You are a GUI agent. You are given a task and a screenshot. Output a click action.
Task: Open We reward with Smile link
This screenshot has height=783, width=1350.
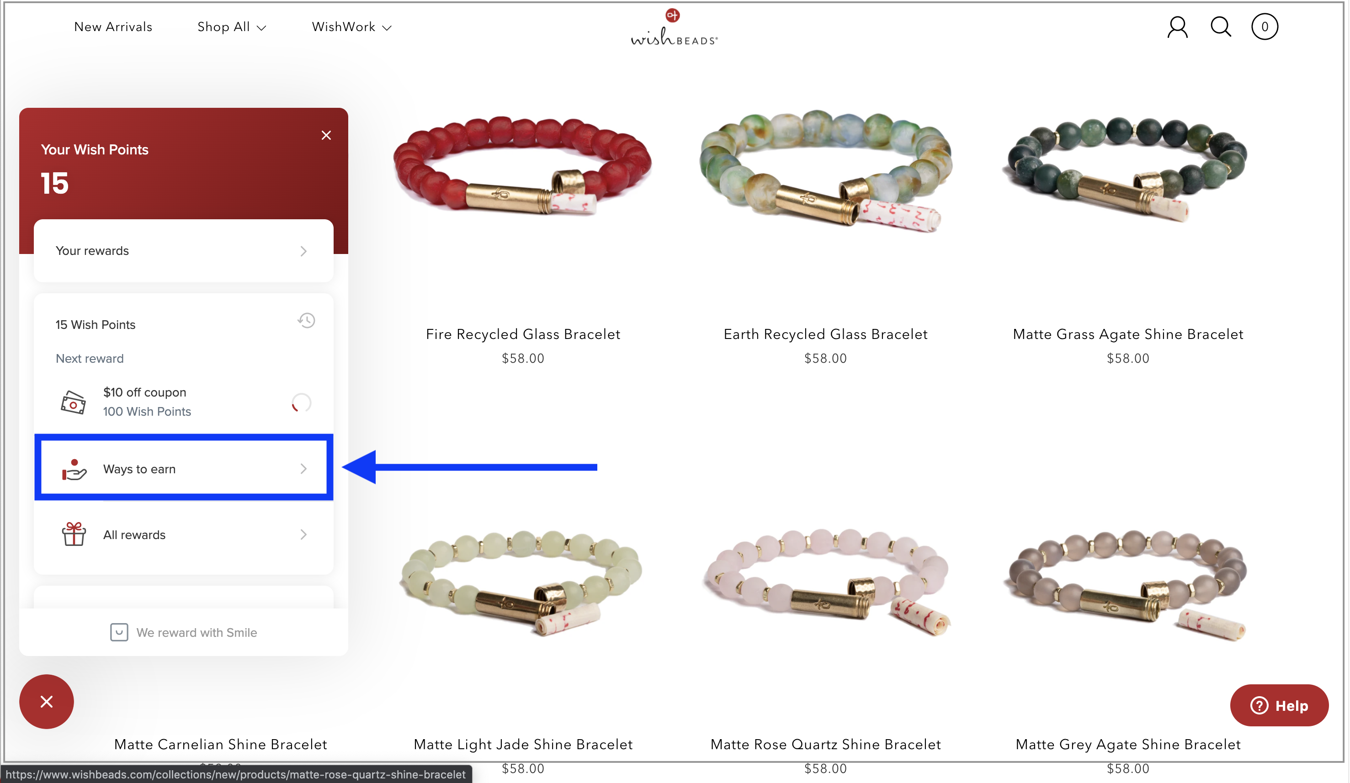click(183, 632)
